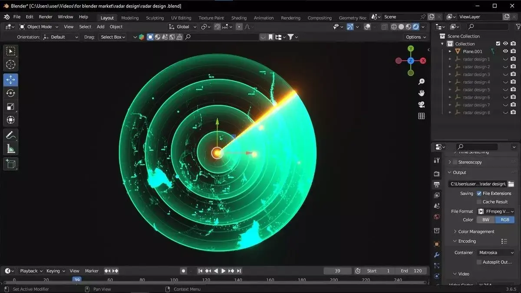Switch perspective with grid icon
The width and height of the screenshot is (521, 293).
(421, 116)
